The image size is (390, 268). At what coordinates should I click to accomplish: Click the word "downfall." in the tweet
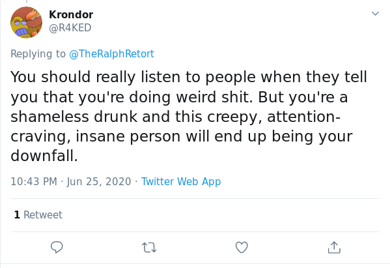pyautogui.click(x=44, y=156)
